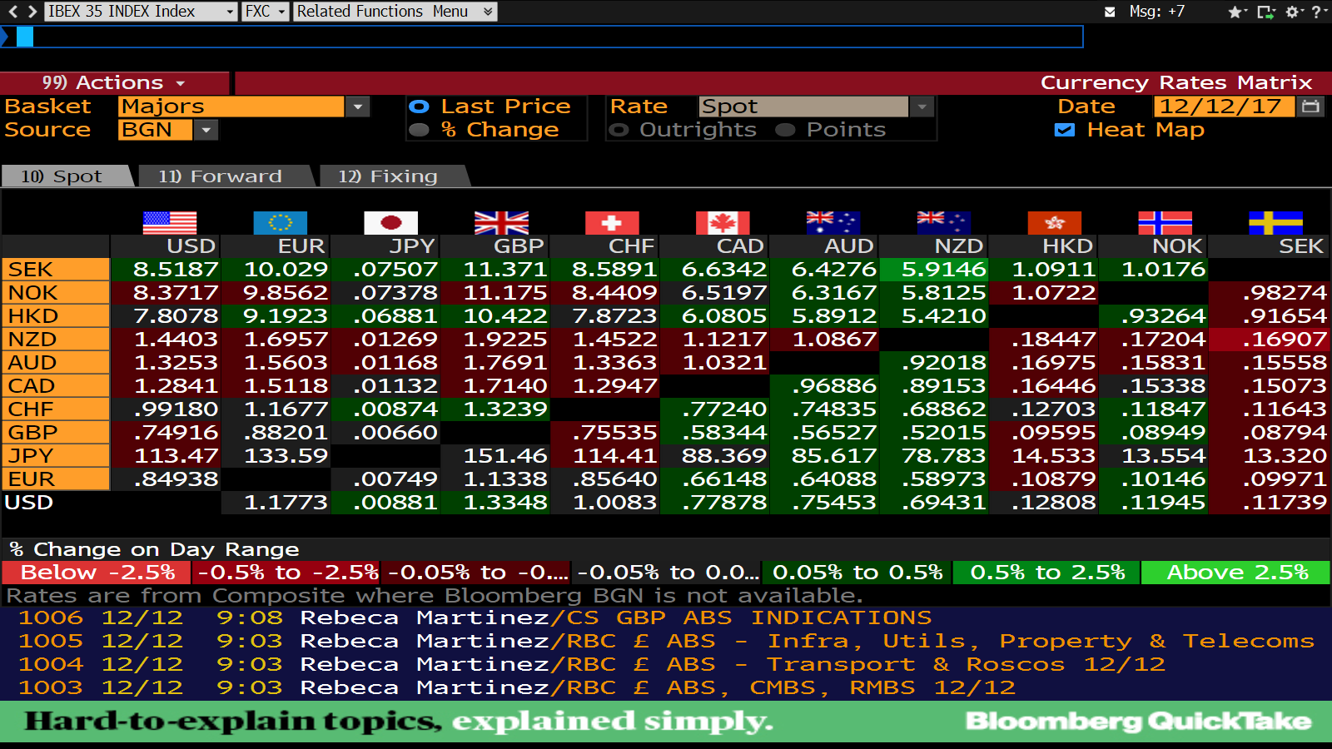The width and height of the screenshot is (1332, 749).
Task: Open the settings gear icon
Action: (1294, 12)
